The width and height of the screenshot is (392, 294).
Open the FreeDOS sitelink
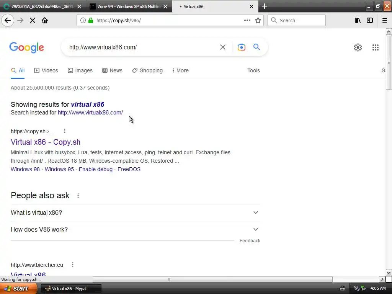point(129,169)
